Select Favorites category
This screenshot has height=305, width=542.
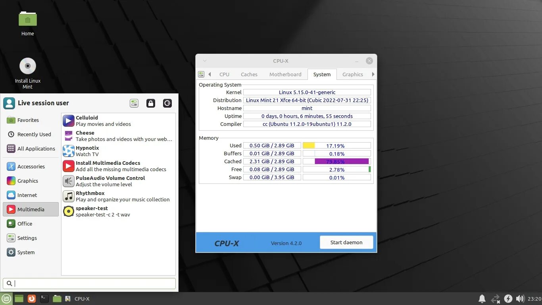click(x=31, y=120)
